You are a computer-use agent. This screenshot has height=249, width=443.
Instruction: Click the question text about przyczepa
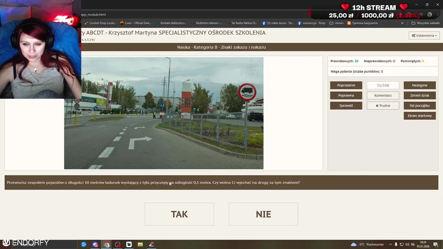(153, 182)
